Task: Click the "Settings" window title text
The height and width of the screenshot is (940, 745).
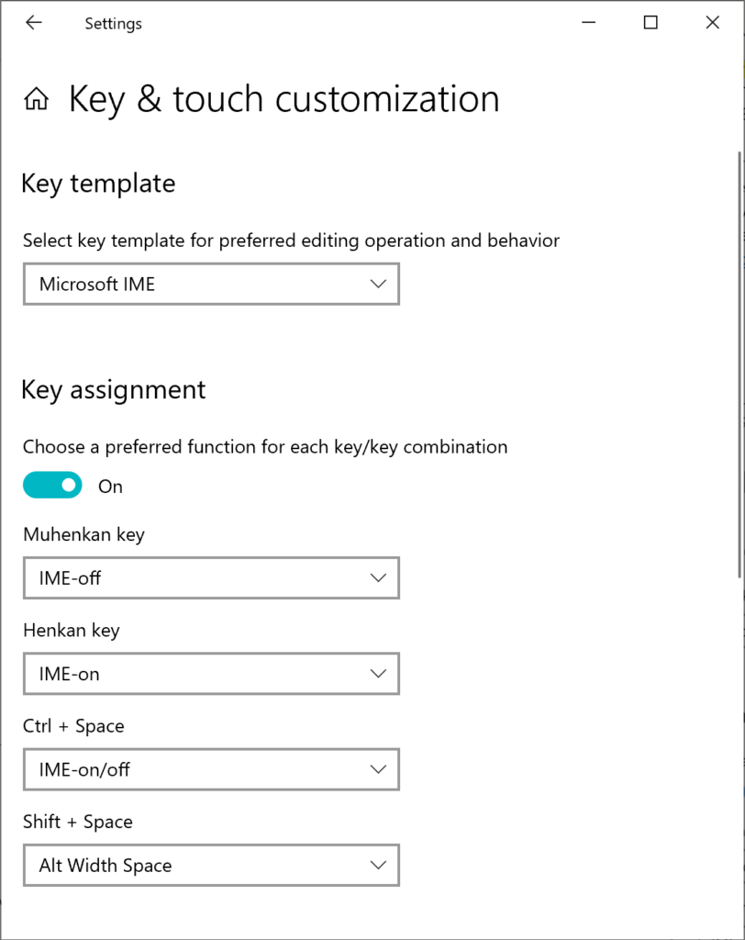Action: coord(113,24)
